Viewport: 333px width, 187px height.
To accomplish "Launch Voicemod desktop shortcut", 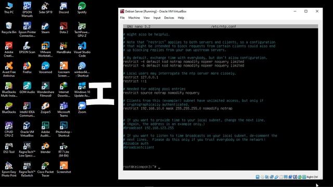I will click(x=45, y=68).
